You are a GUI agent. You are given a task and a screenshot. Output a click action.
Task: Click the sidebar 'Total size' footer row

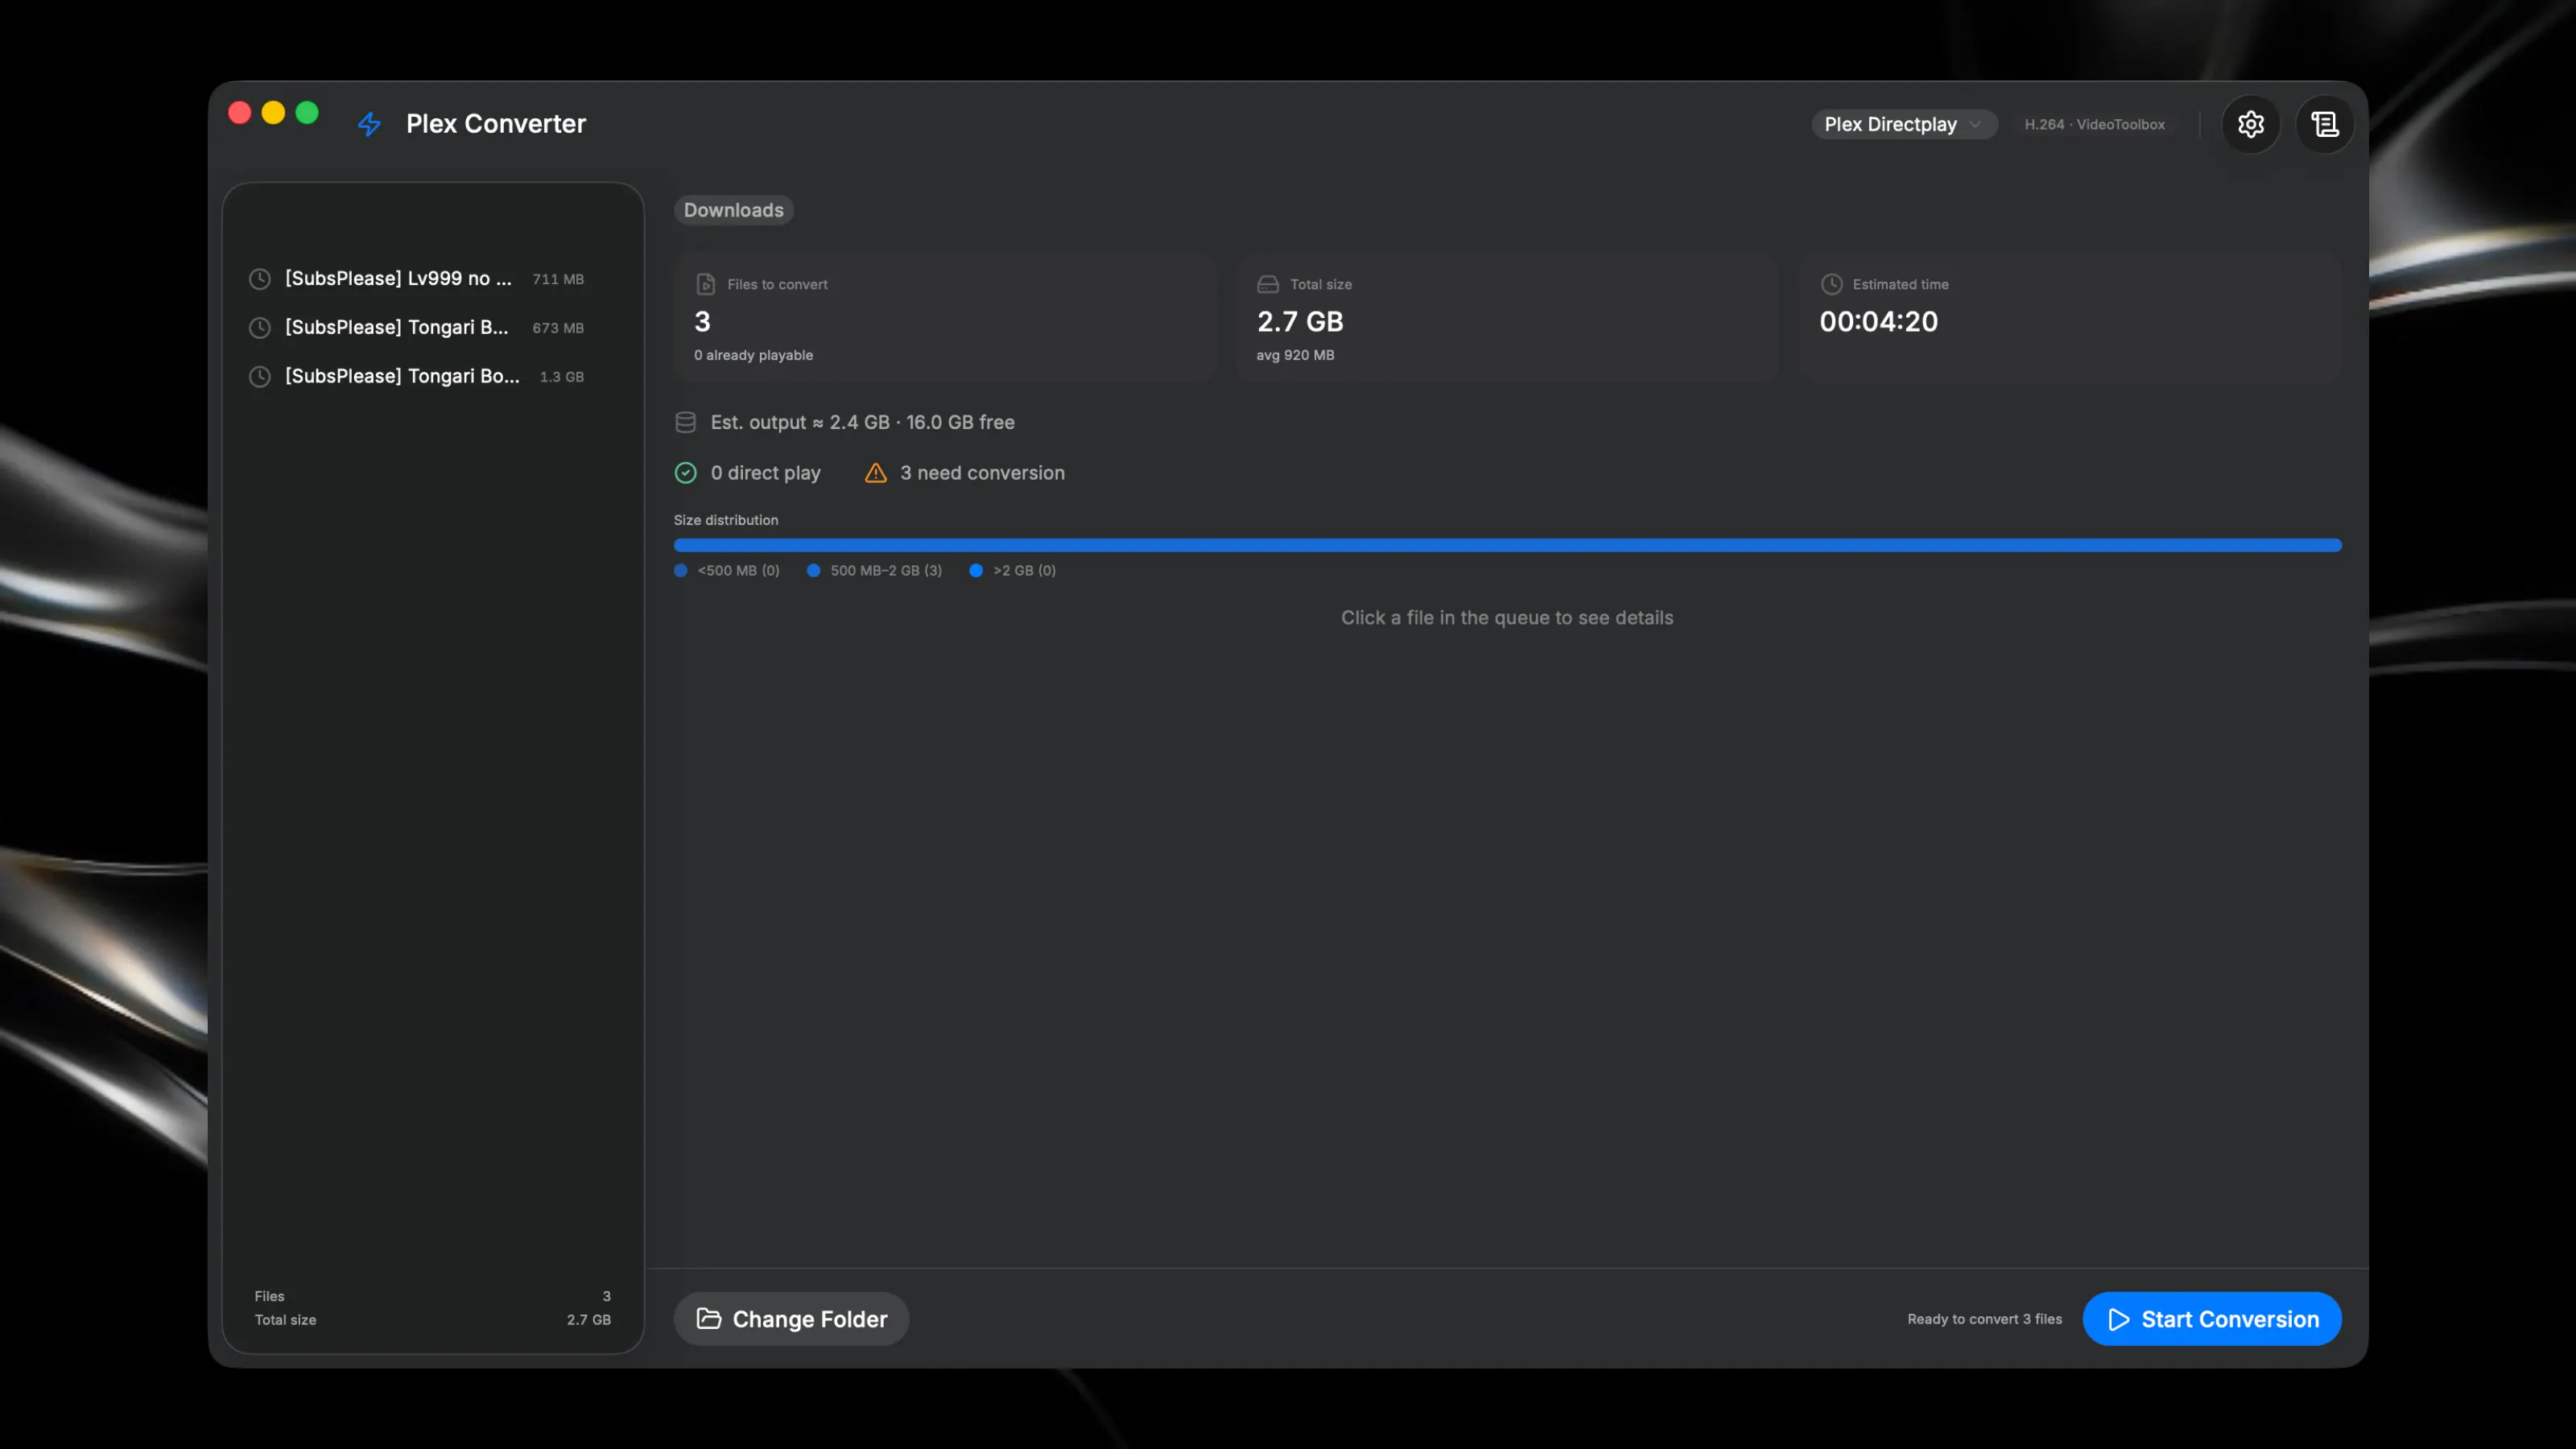coord(432,1320)
